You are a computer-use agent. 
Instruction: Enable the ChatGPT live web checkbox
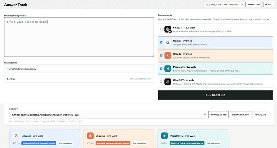[x=161, y=29]
